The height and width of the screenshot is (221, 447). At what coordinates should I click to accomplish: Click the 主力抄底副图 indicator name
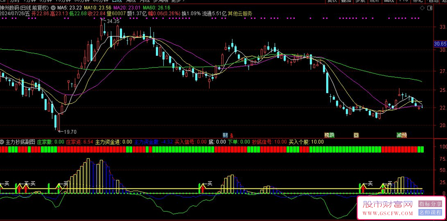(20, 142)
